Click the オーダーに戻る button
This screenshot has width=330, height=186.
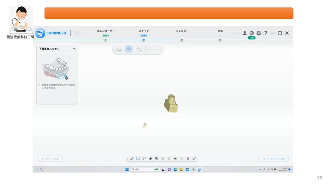50,159
